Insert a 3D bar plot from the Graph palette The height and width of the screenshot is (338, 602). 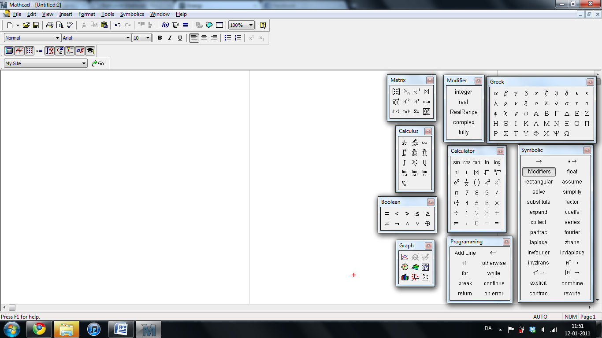(405, 277)
